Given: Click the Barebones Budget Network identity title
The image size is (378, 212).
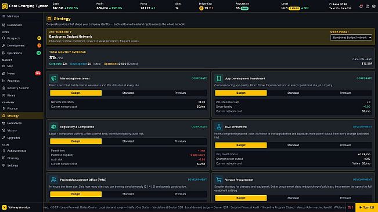Looking at the screenshot, I should (x=70, y=36).
